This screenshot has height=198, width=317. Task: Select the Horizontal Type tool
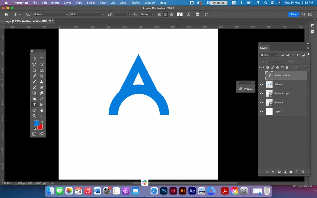[34, 104]
